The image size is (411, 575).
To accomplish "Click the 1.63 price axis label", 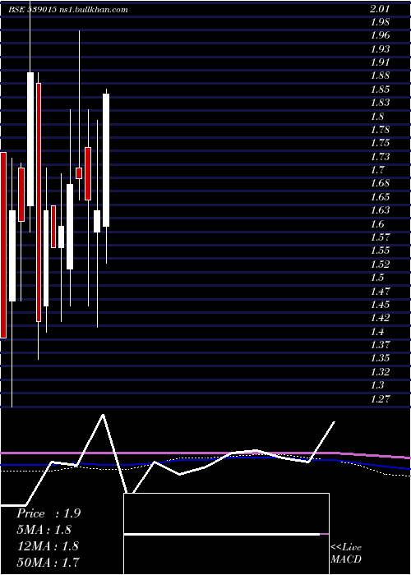I will [x=380, y=211].
